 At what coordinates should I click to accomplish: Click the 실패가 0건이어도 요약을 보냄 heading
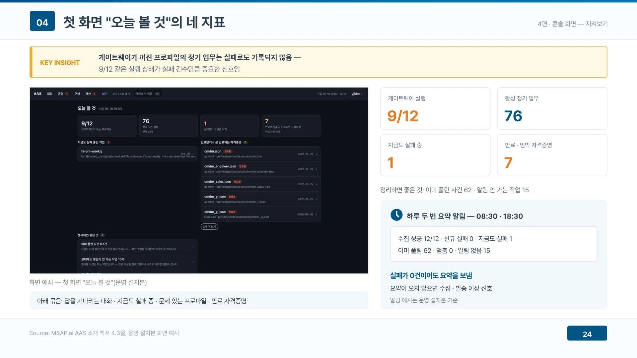coord(431,275)
